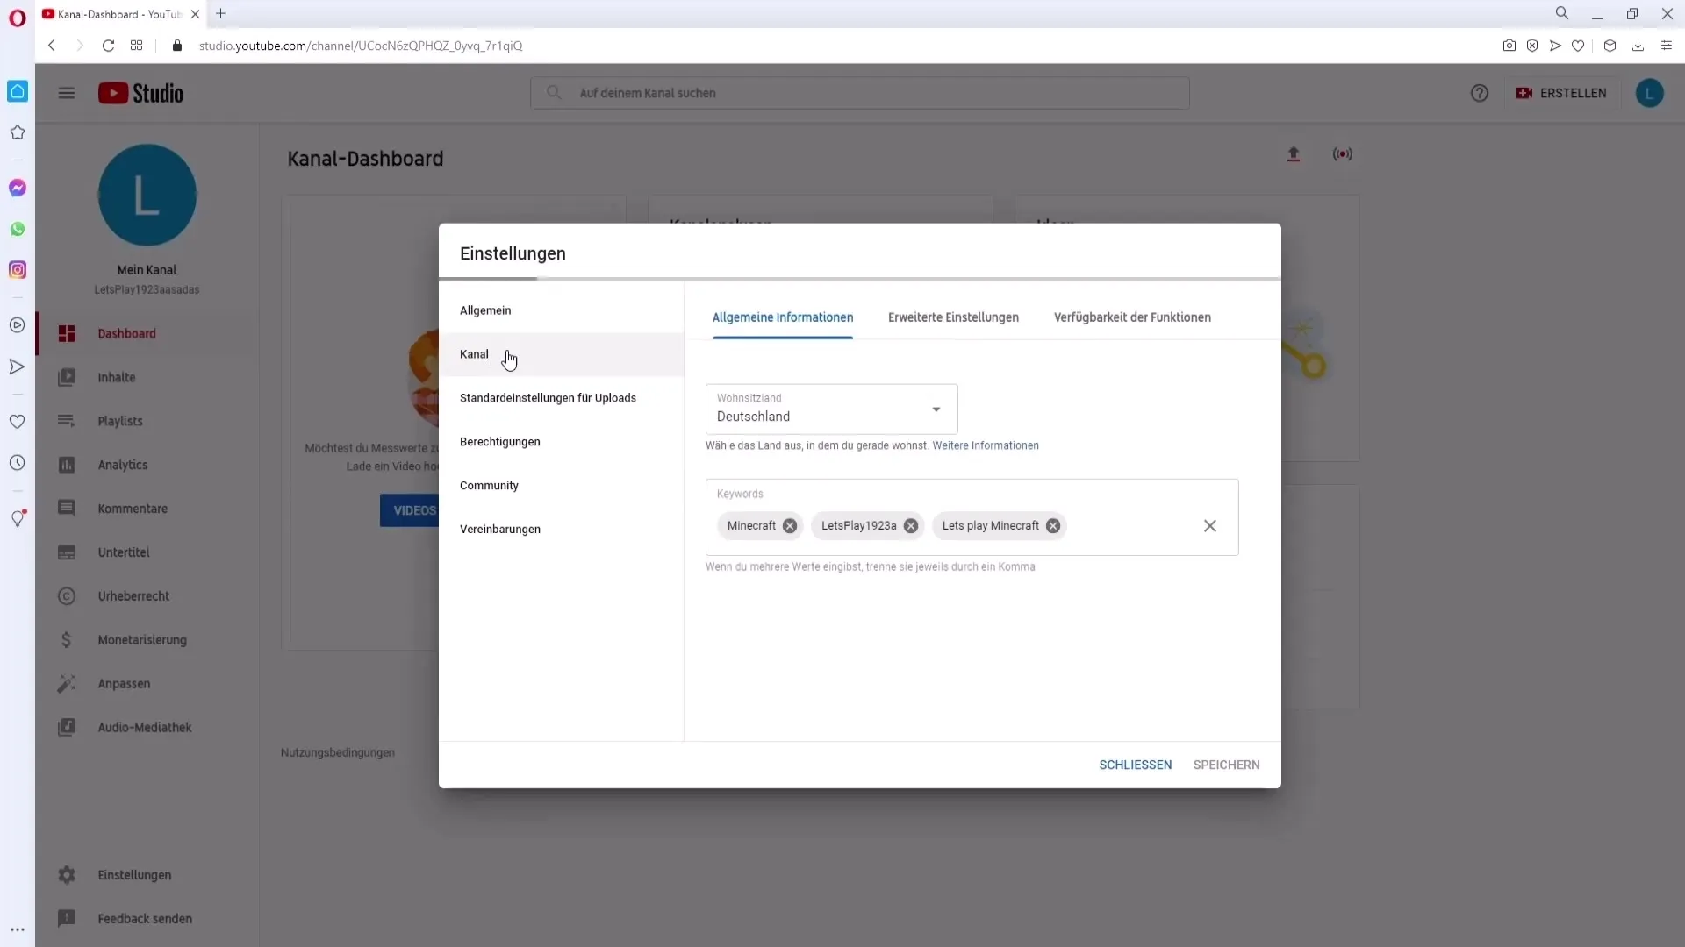Remove the Minecraft keyword tag

[791, 525]
